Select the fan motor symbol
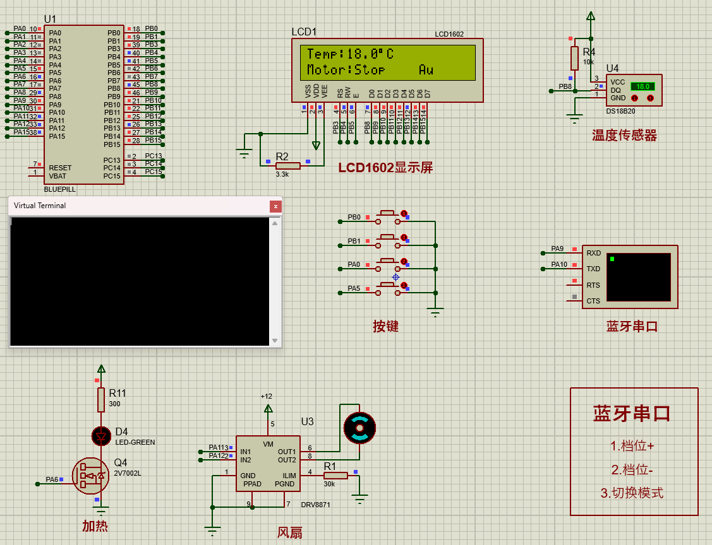The height and width of the screenshot is (545, 712). click(x=359, y=427)
